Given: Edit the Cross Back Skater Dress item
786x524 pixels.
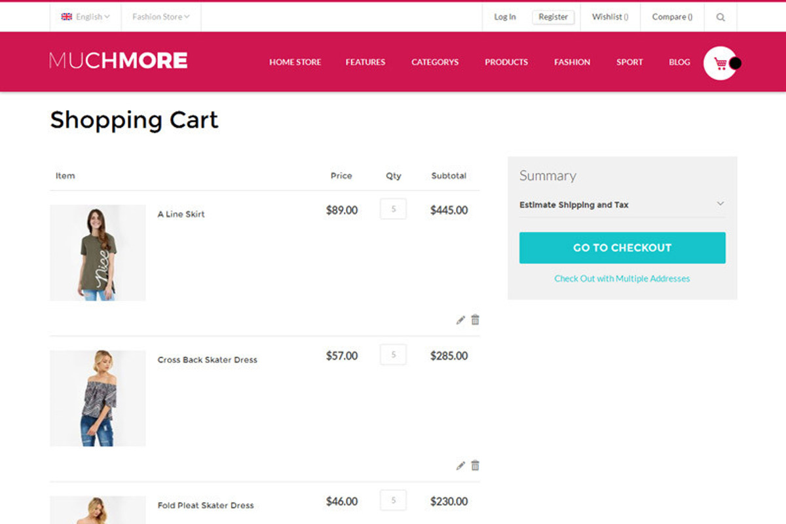Looking at the screenshot, I should click(x=460, y=465).
